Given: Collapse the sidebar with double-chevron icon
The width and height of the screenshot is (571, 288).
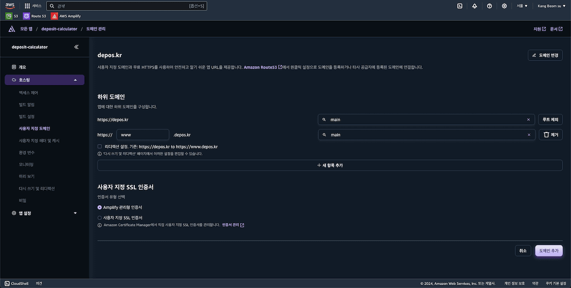Looking at the screenshot, I should 77,47.
